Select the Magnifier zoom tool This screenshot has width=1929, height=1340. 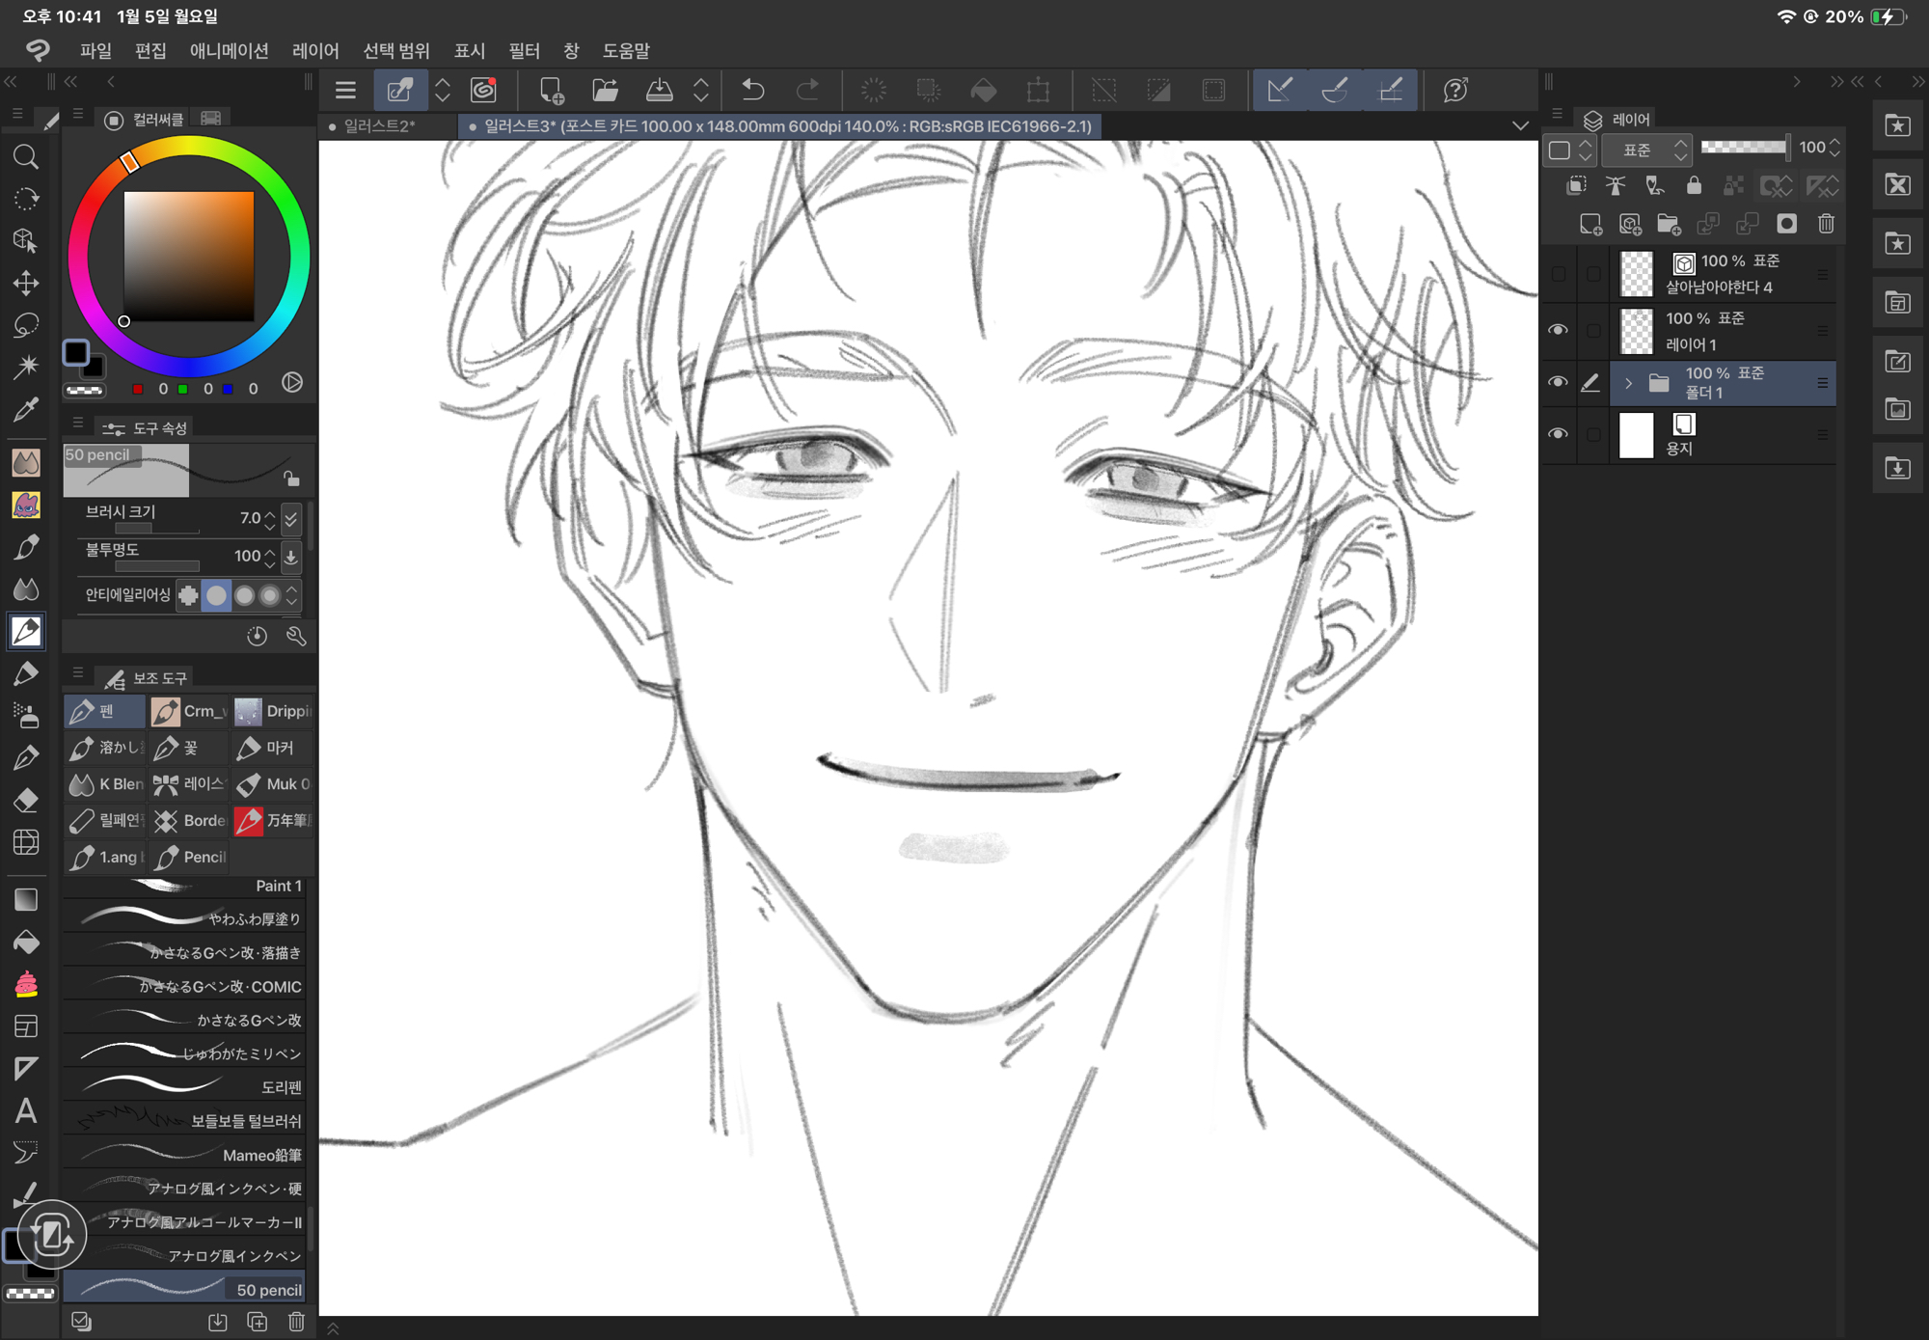26,156
